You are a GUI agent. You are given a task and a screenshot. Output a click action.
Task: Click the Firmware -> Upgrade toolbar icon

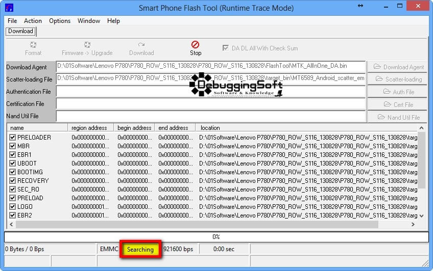click(x=87, y=45)
